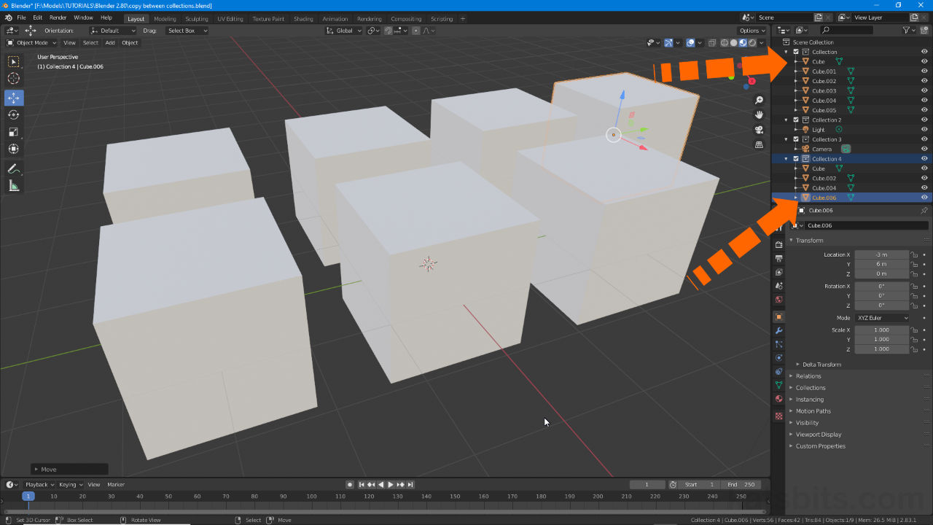The width and height of the screenshot is (933, 525).
Task: Open the Object Data properties tab
Action: pyautogui.click(x=778, y=385)
